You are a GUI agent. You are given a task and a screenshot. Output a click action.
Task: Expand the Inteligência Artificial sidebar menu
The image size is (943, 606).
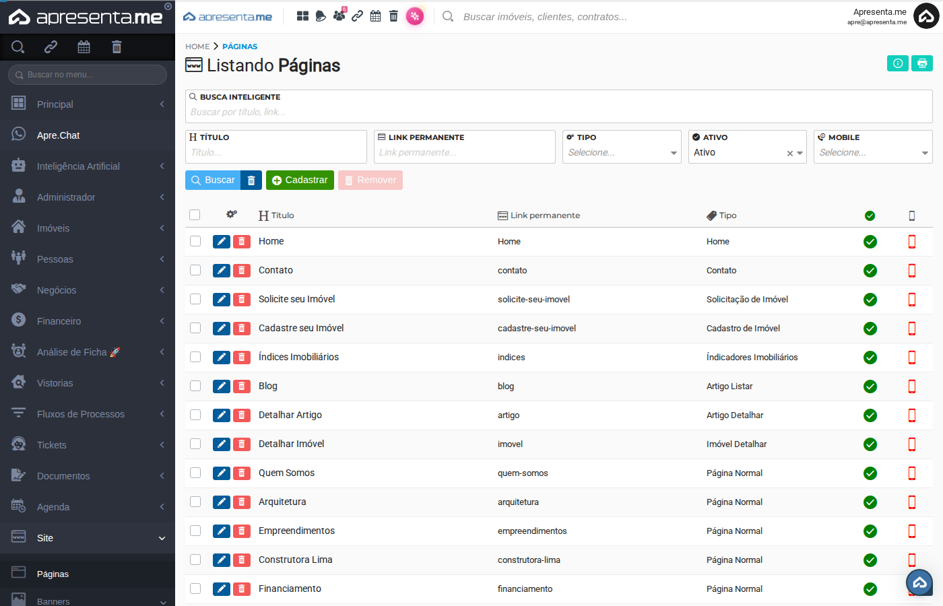(x=88, y=166)
